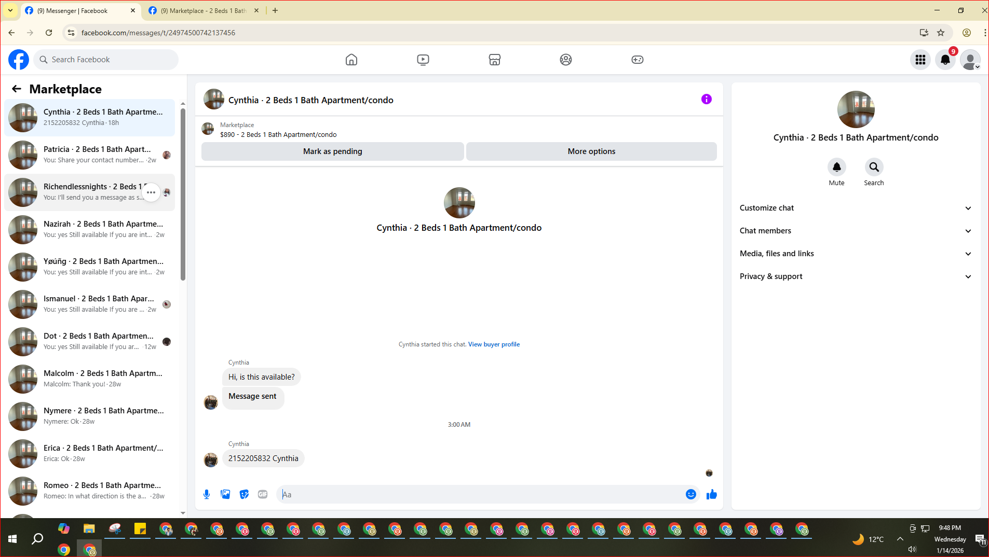Screen dimensions: 989x557
Task: Expand Chat members section
Action: pyautogui.click(x=856, y=231)
